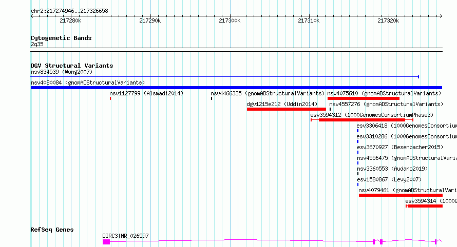Click the 217290k ruler tick label

tap(150, 20)
